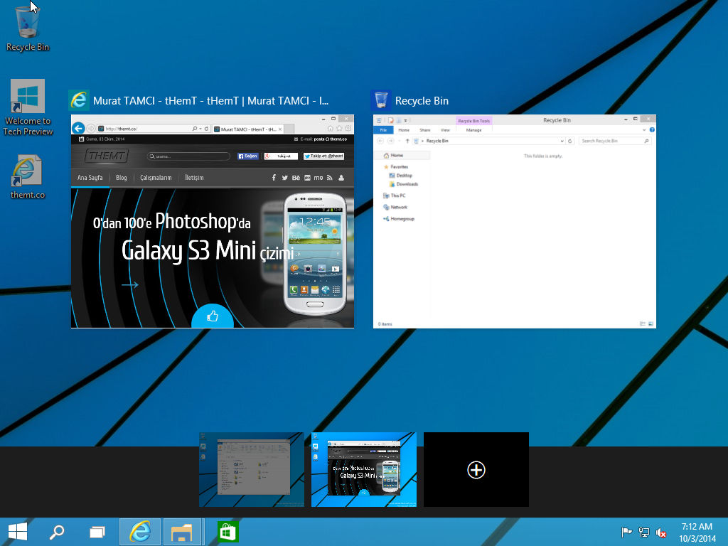Refresh the page using IE refresh icon
The height and width of the screenshot is (546, 728).
205,128
